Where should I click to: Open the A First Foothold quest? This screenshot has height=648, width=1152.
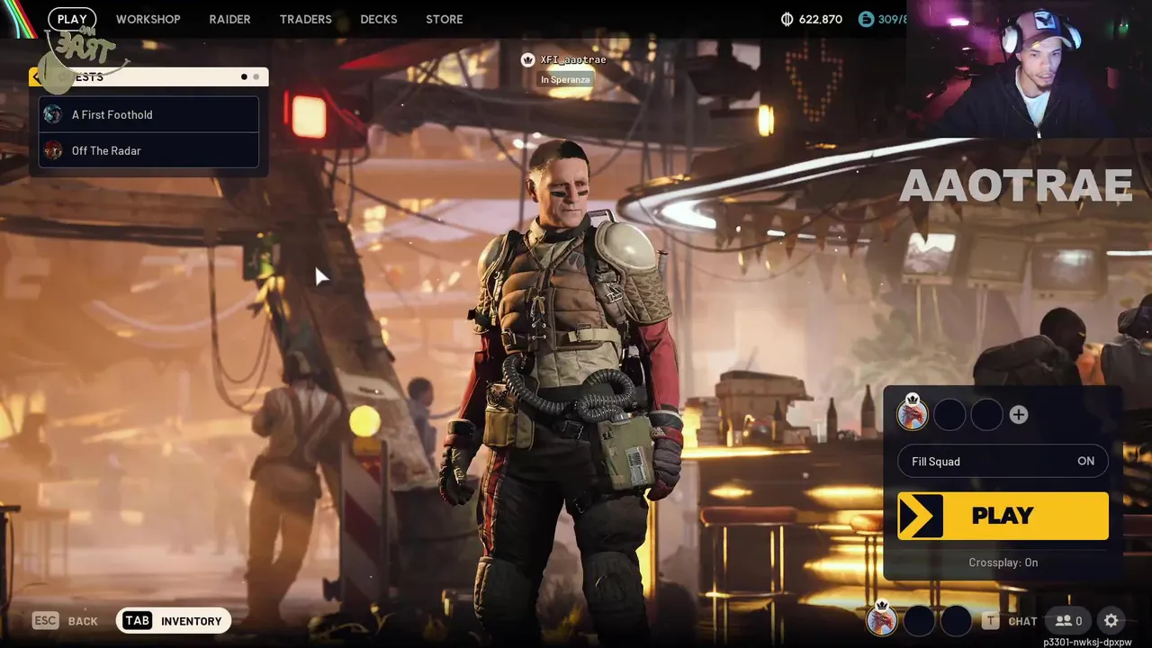click(148, 114)
